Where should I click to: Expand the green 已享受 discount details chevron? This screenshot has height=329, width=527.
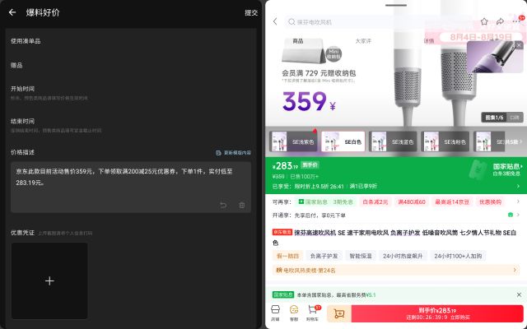pos(518,186)
